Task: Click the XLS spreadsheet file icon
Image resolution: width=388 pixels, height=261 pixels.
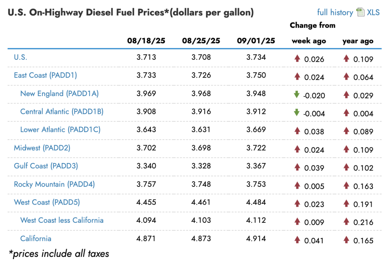Action: (x=360, y=12)
